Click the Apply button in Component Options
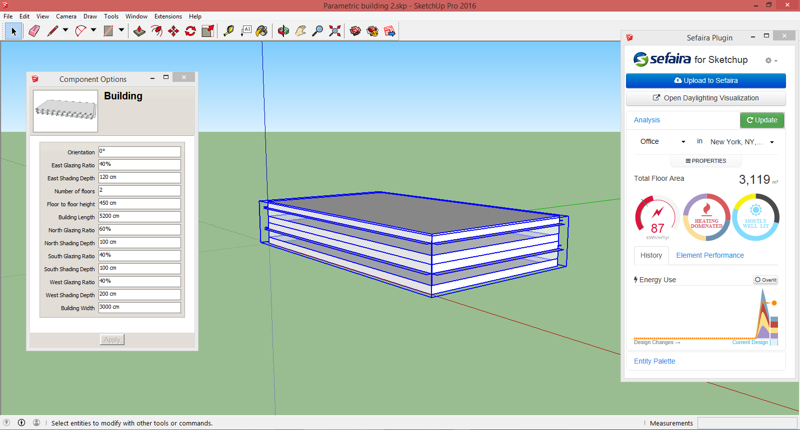The width and height of the screenshot is (800, 430). tap(112, 340)
